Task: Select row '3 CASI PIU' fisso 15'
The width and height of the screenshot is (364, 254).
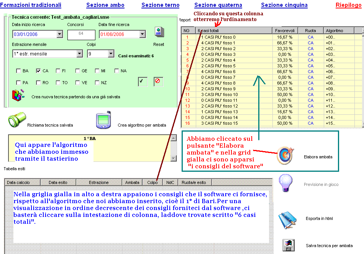Action: click(x=271, y=123)
